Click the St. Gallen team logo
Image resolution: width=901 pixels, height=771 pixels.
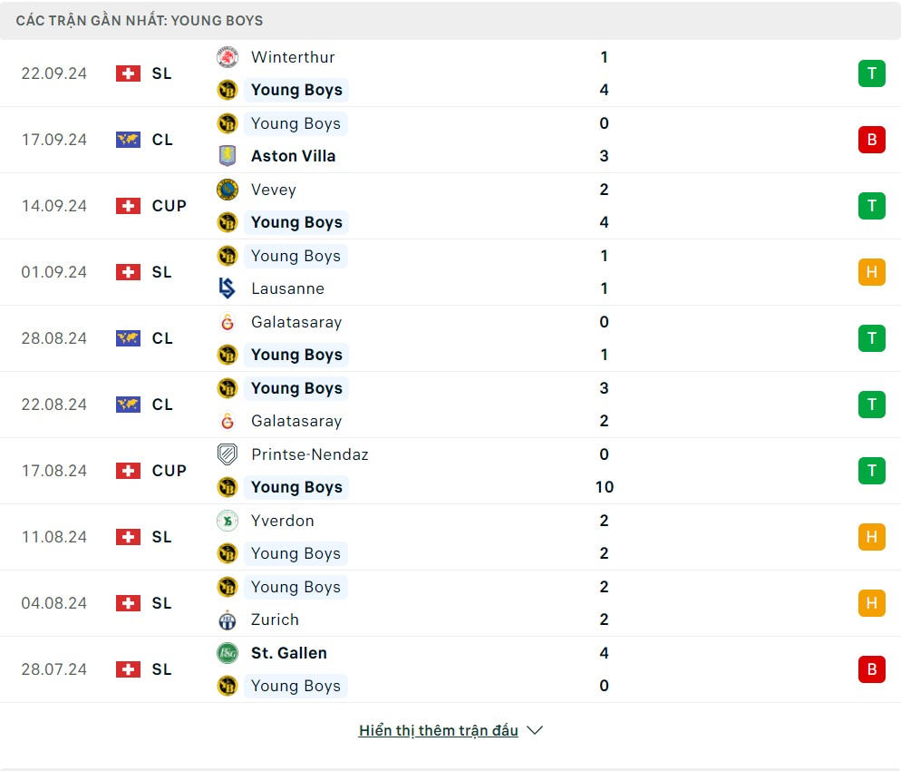pos(228,653)
